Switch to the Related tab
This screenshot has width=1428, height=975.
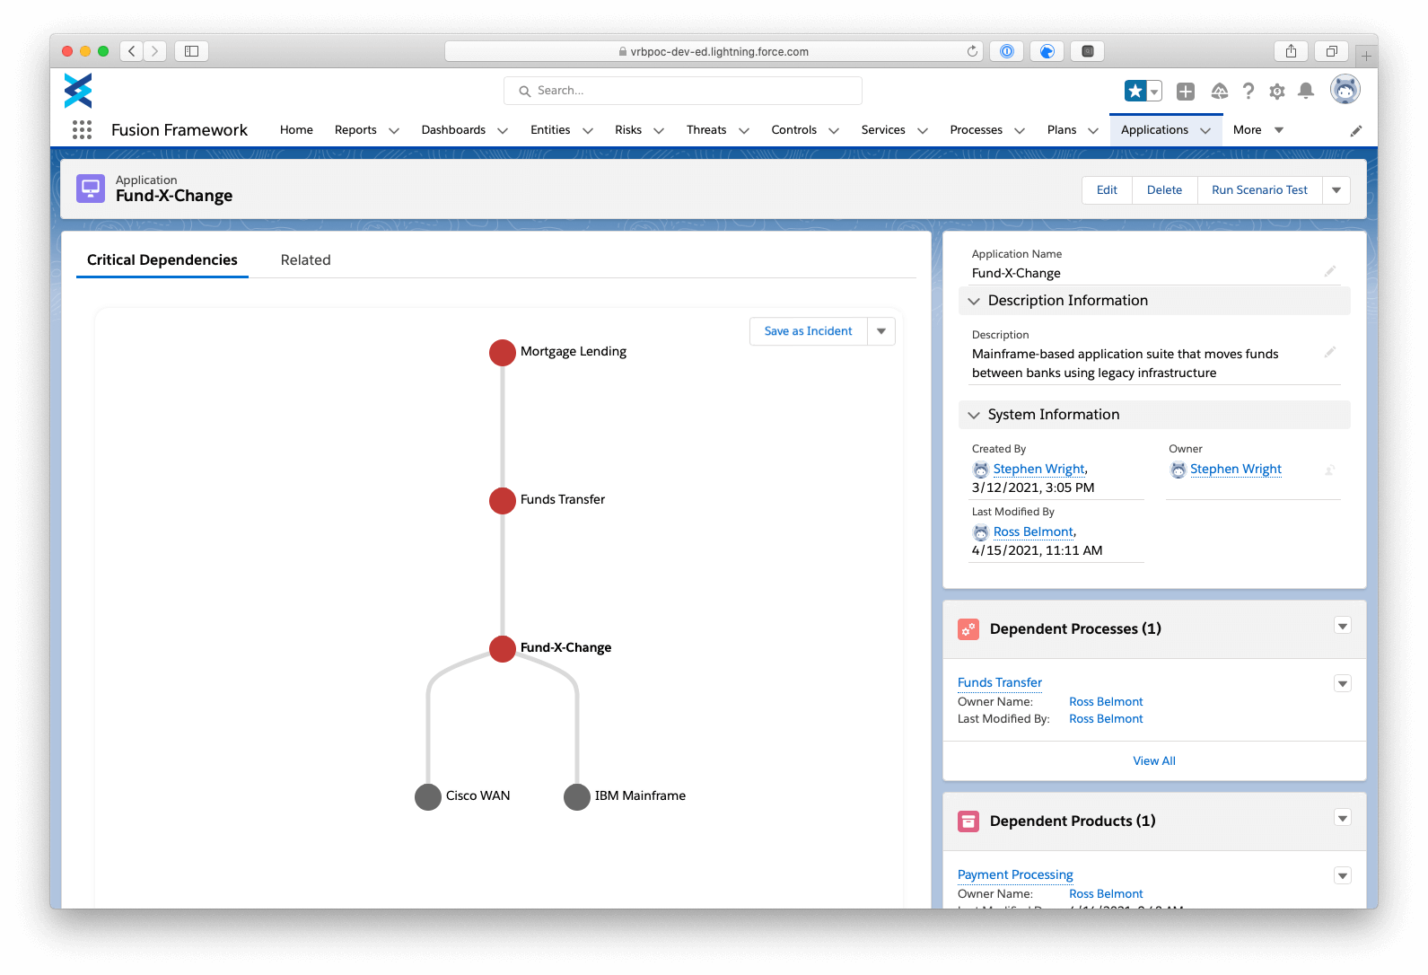coord(305,260)
